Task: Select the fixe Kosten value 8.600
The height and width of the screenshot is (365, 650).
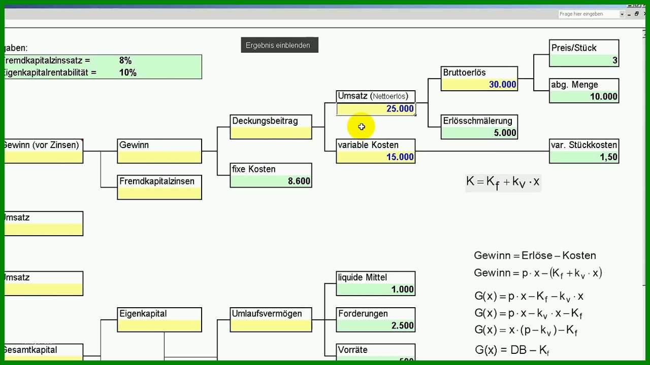Action: pos(271,181)
